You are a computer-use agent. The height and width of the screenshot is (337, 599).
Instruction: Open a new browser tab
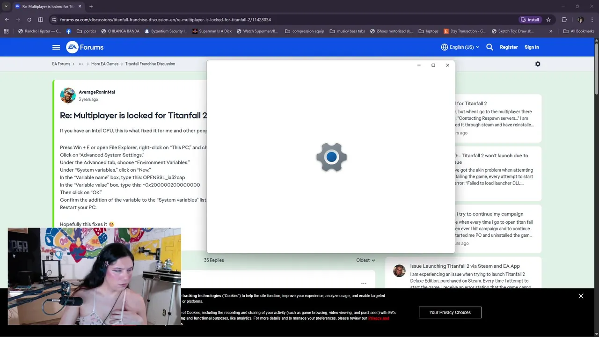click(91, 7)
